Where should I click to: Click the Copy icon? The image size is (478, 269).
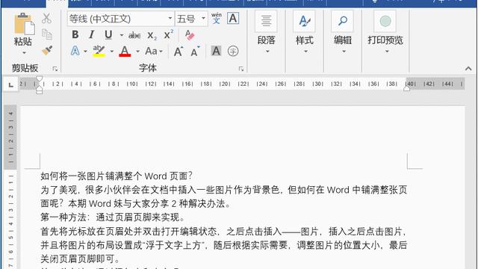[x=46, y=34]
